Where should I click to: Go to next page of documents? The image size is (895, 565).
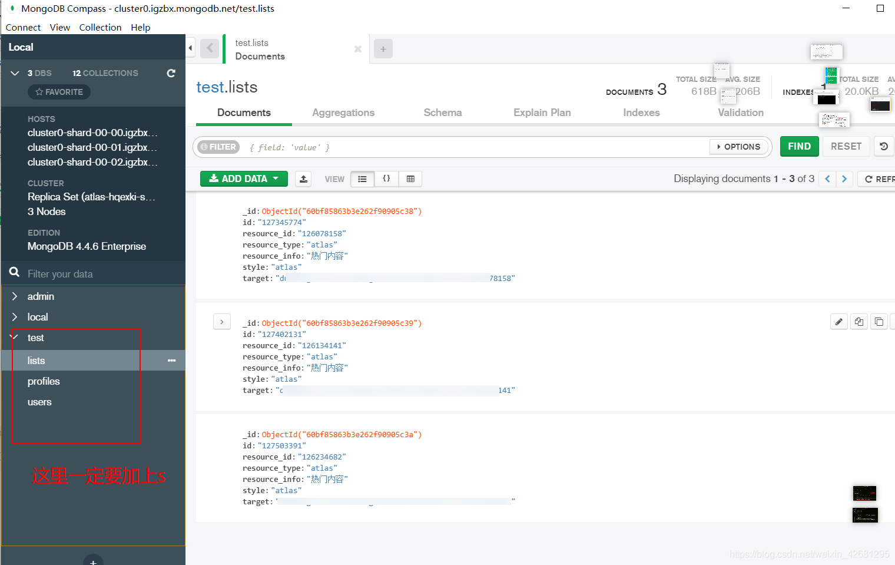[844, 179]
